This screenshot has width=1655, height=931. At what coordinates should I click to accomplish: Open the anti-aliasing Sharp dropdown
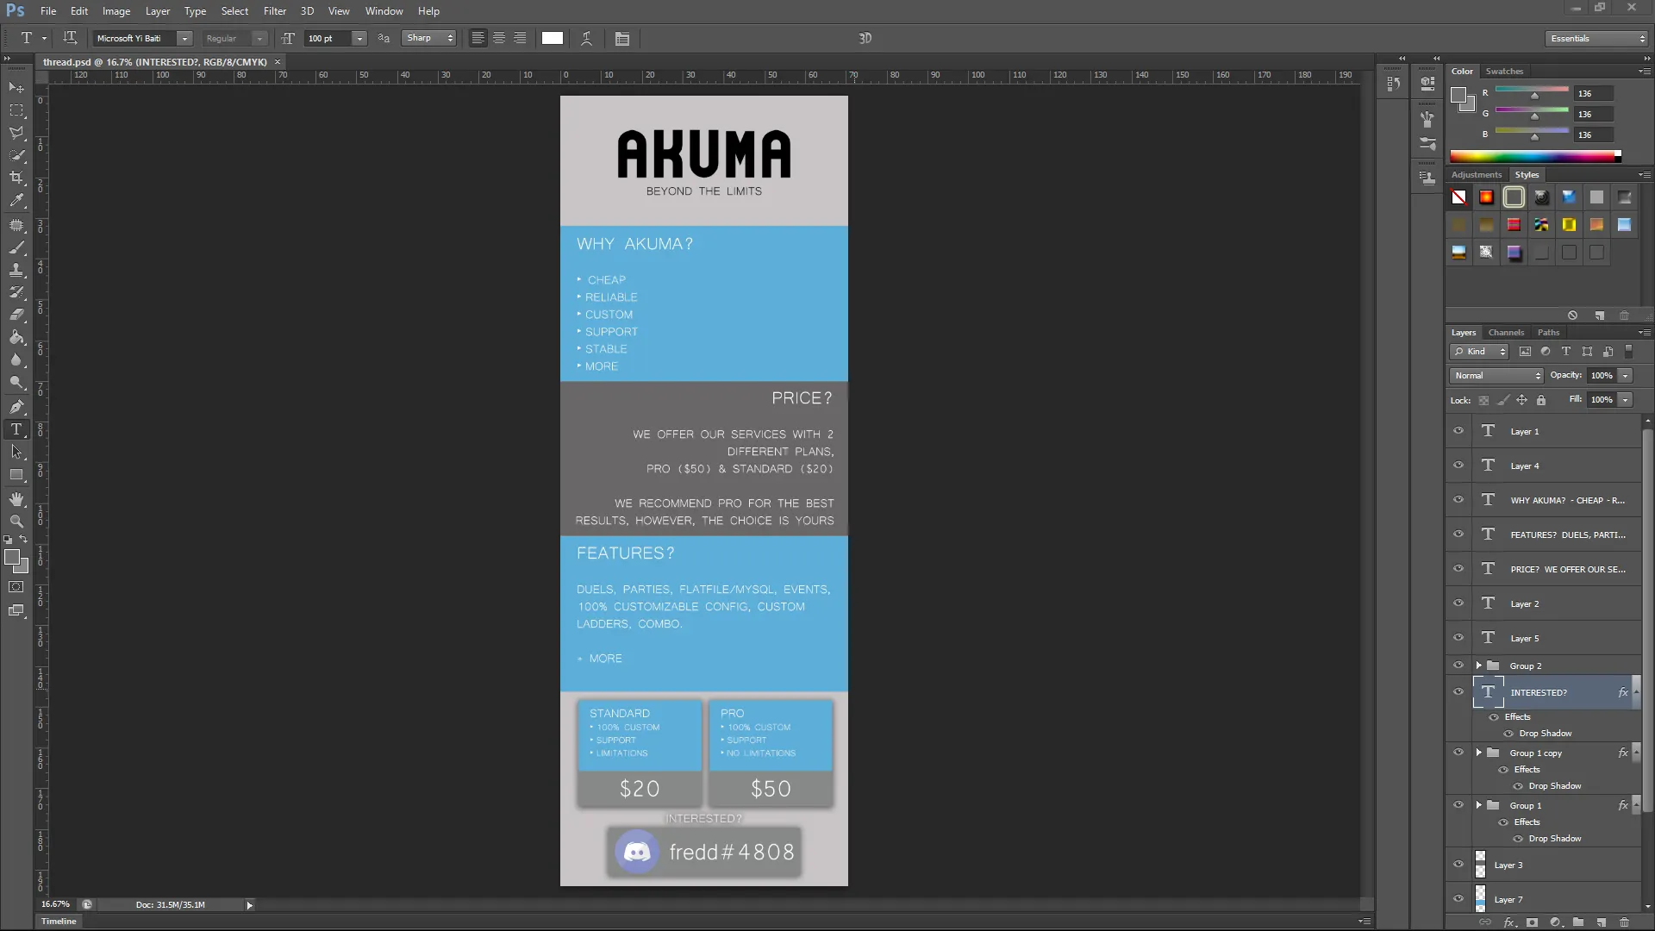(428, 38)
